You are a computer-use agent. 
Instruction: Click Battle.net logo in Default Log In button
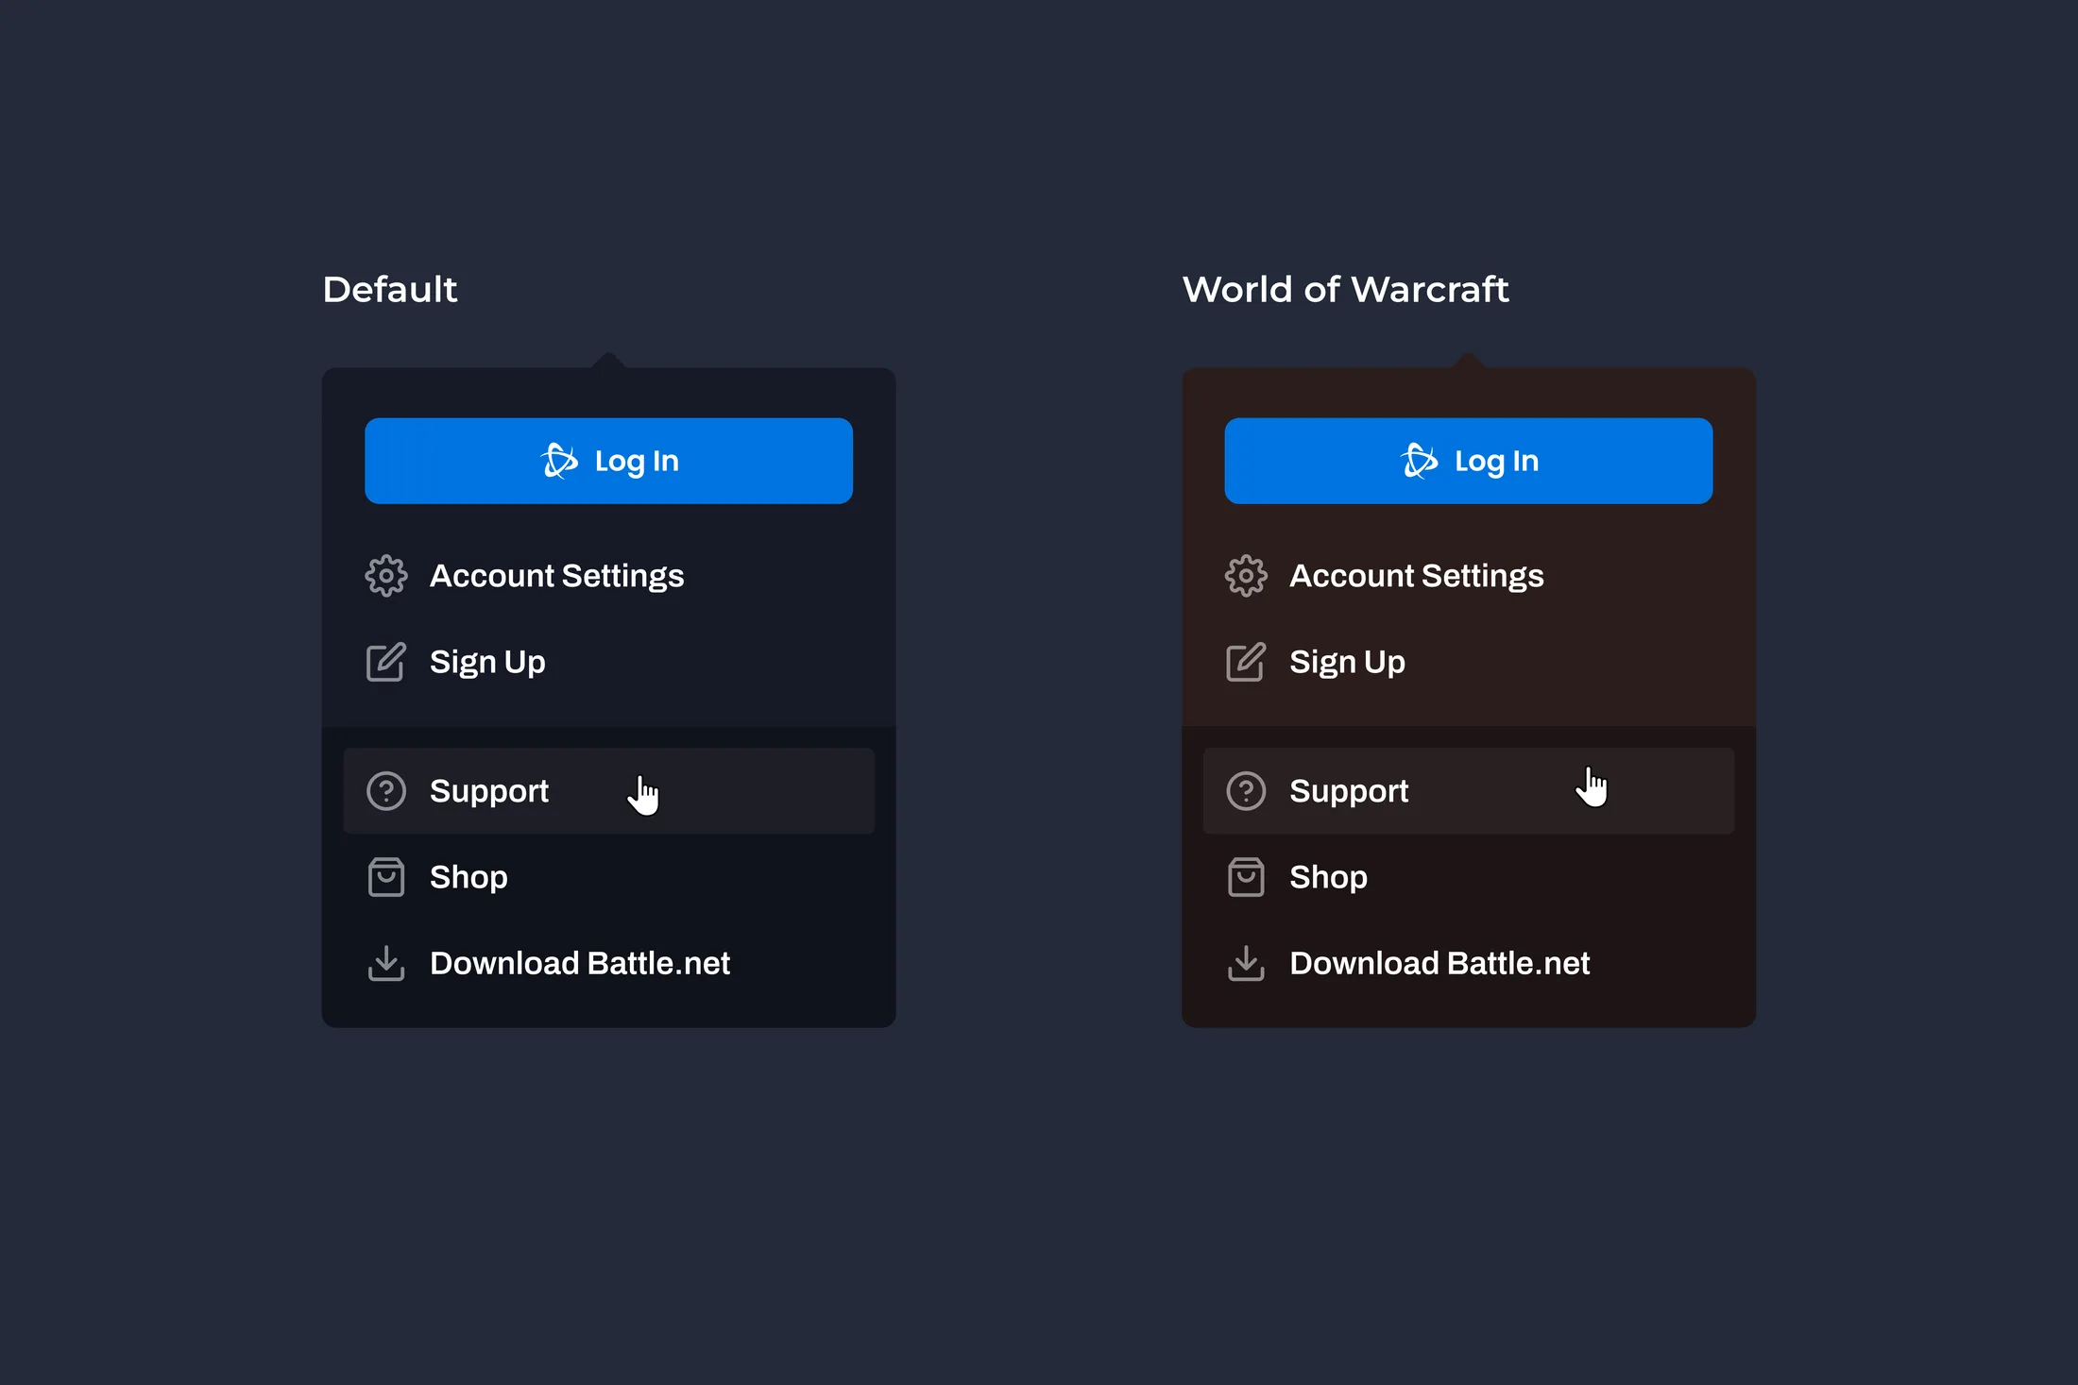point(559,461)
